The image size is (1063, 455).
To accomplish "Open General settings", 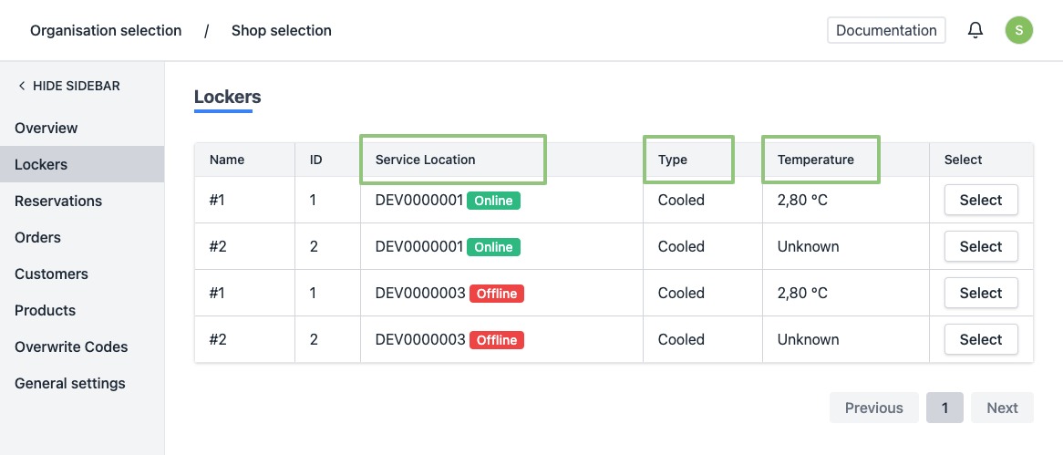I will tap(70, 383).
